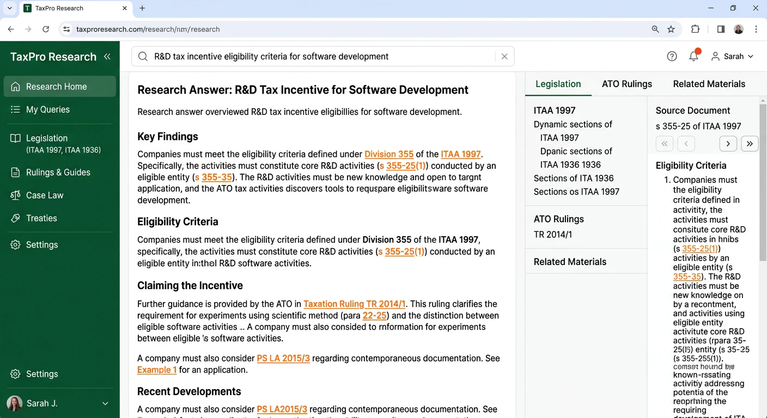Screen dimensions: 767x418
Task: Bookmark the page using the star icon
Action: pos(671,29)
